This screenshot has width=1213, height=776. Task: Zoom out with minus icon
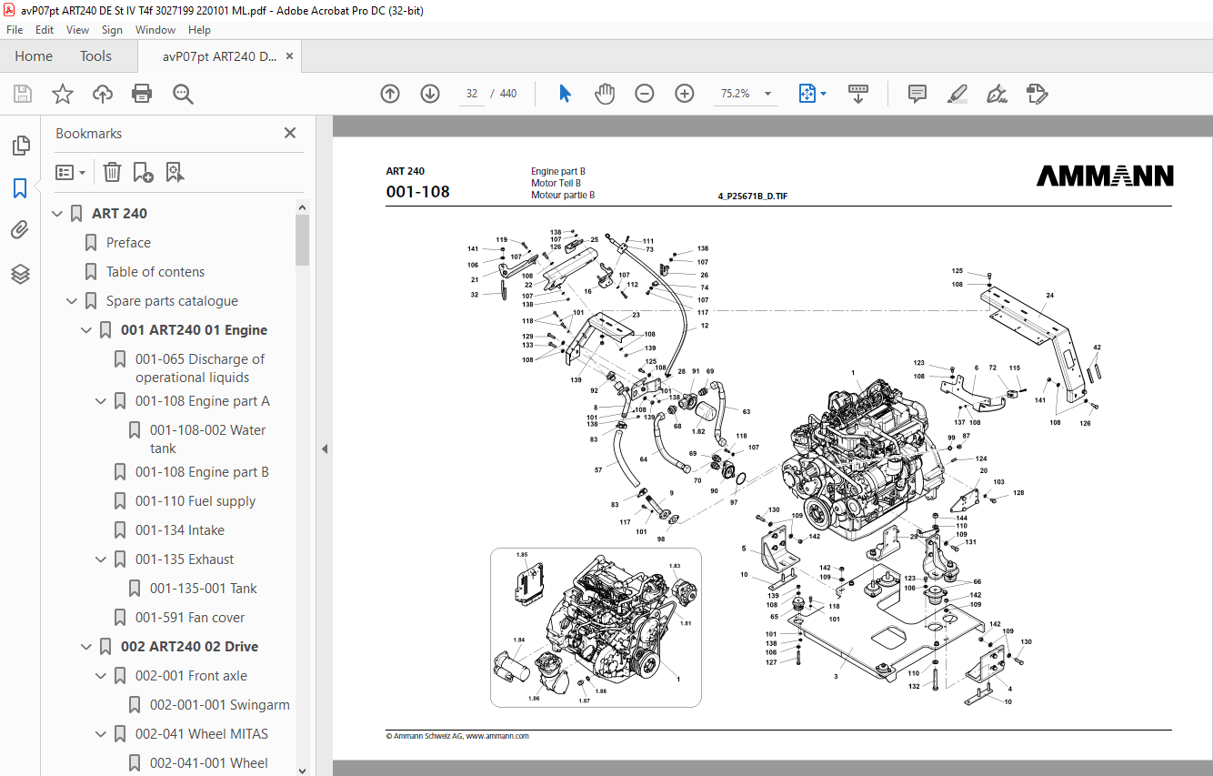point(645,94)
